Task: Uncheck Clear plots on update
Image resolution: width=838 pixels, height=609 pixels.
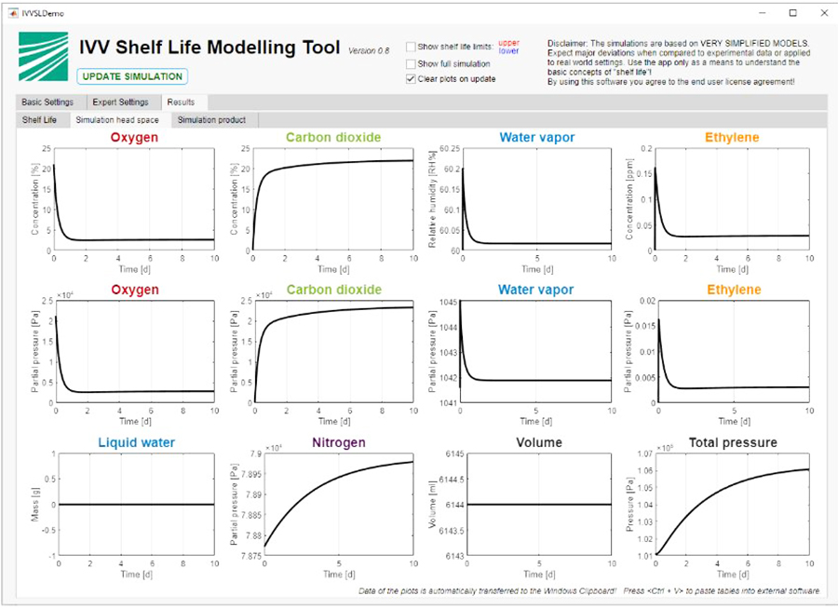Action: click(411, 79)
